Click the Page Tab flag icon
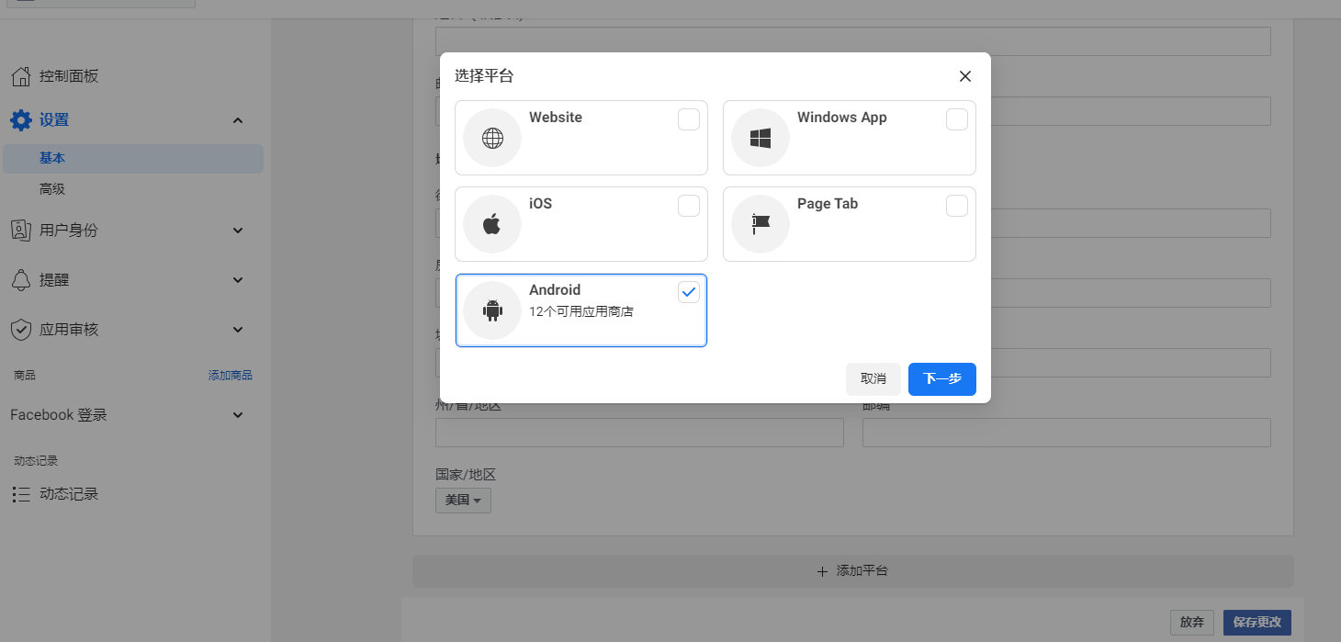1341x642 pixels. click(x=761, y=224)
